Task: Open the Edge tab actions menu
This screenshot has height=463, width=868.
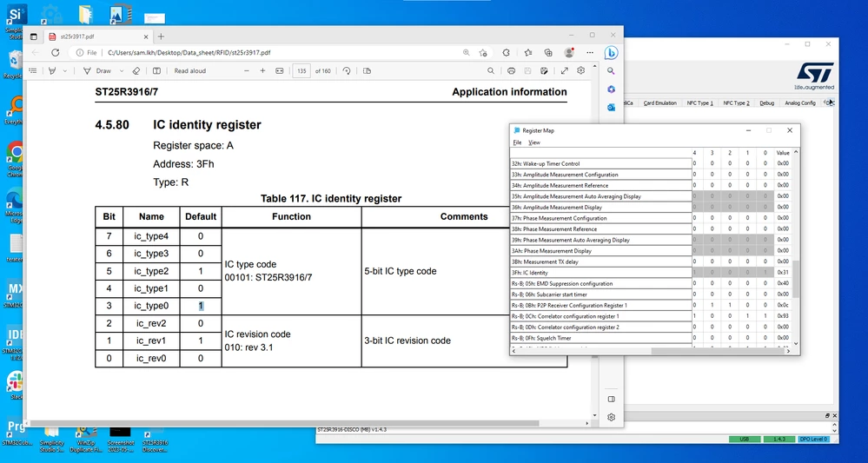Action: [x=34, y=36]
